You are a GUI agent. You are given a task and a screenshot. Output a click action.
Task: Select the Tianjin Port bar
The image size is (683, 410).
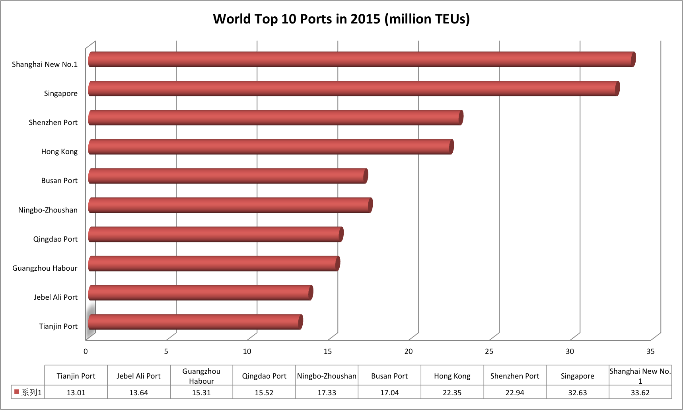point(195,322)
